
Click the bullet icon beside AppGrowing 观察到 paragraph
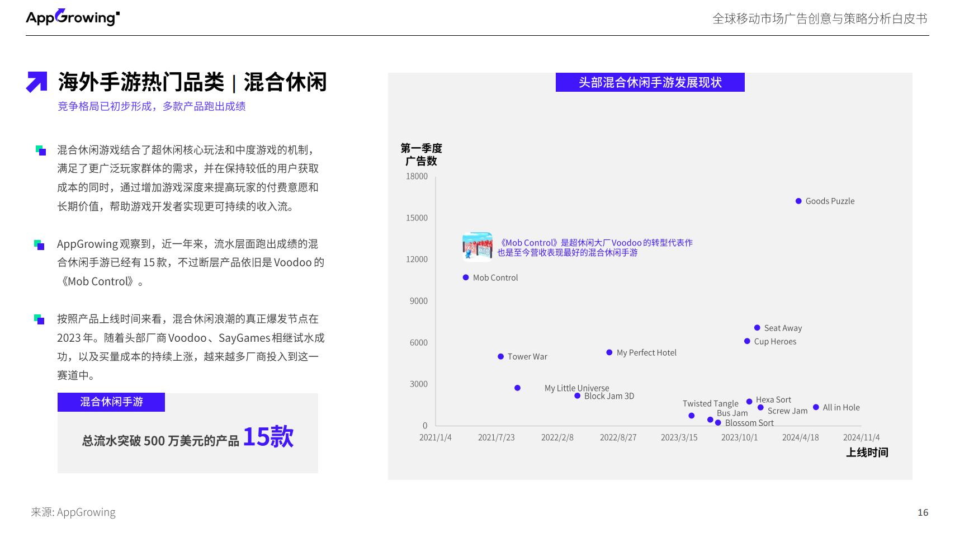pyautogui.click(x=39, y=245)
